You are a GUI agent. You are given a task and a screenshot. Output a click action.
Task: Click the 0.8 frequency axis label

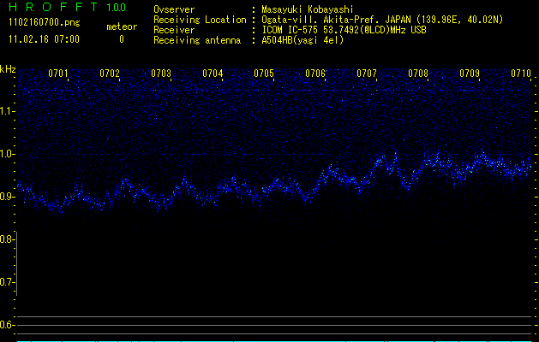[8, 239]
